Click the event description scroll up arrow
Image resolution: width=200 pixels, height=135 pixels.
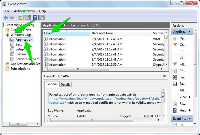pyautogui.click(x=163, y=90)
